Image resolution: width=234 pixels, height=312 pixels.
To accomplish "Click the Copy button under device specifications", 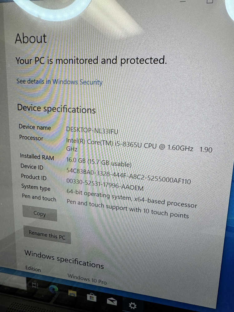I will coord(40,213).
